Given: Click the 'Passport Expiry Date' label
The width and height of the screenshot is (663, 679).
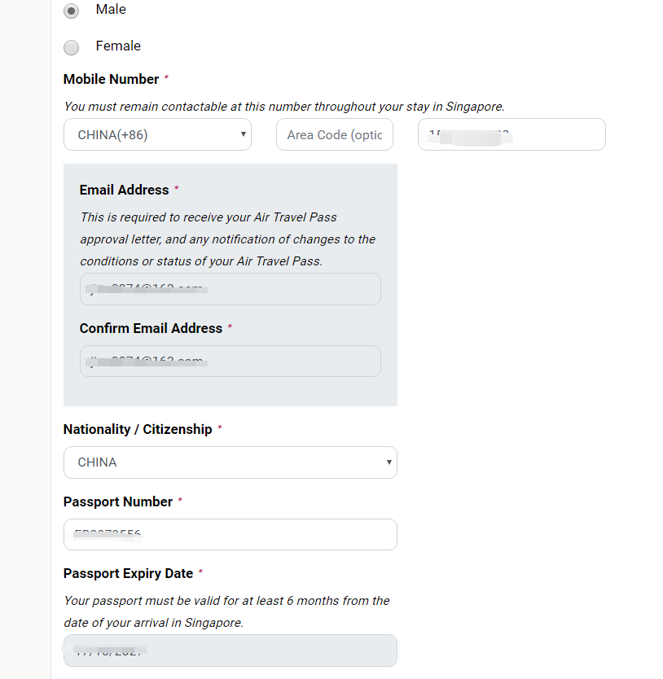Looking at the screenshot, I should (x=128, y=574).
